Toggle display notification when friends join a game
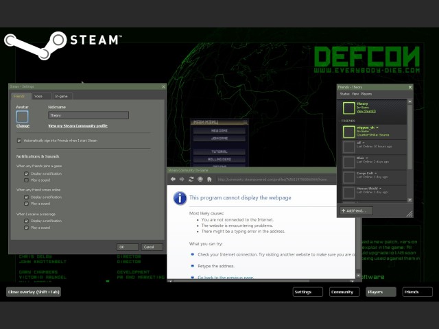The width and height of the screenshot is (439, 329). [x=26, y=173]
